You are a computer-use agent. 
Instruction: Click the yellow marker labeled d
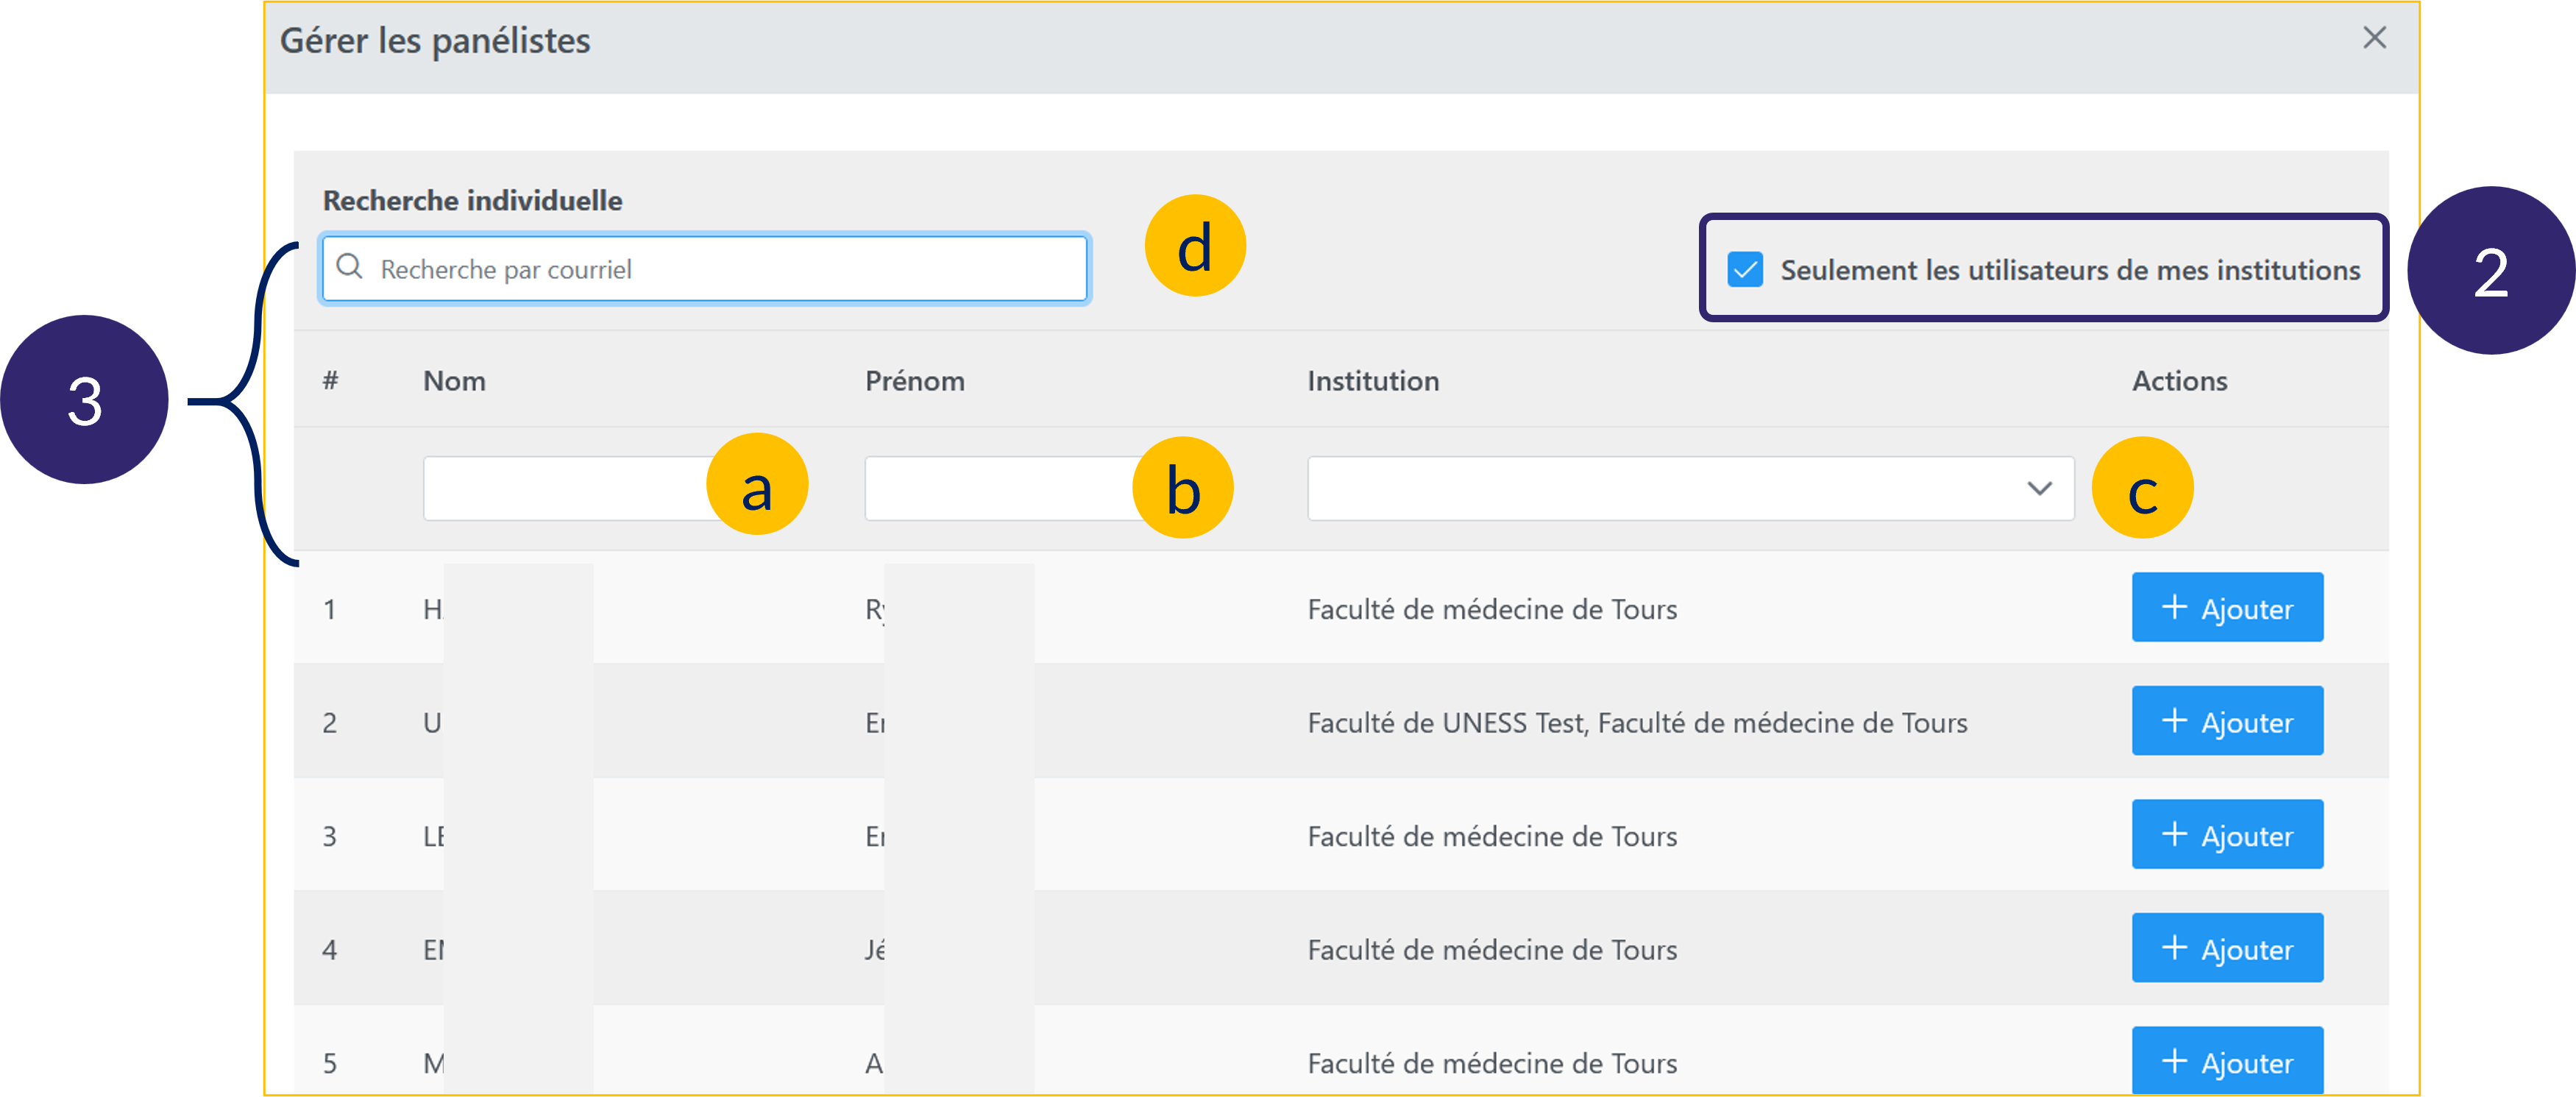[x=1194, y=246]
